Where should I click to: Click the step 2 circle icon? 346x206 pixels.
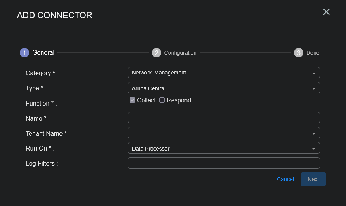pyautogui.click(x=156, y=53)
